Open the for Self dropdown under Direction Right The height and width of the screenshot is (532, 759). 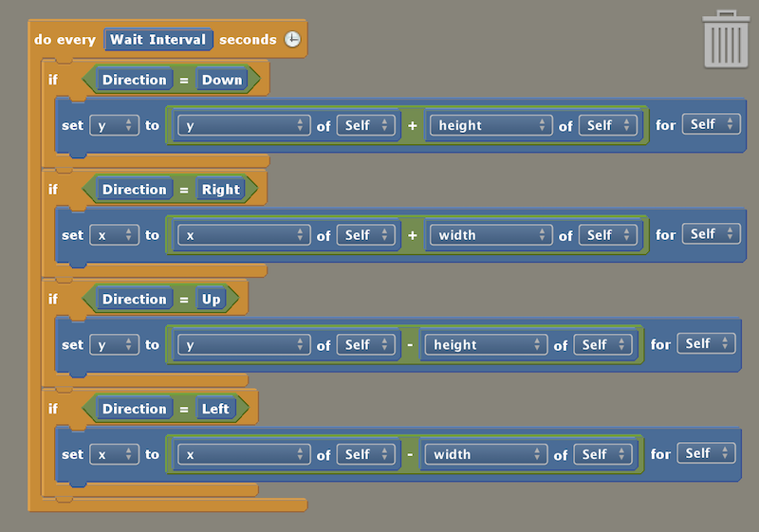click(x=711, y=234)
